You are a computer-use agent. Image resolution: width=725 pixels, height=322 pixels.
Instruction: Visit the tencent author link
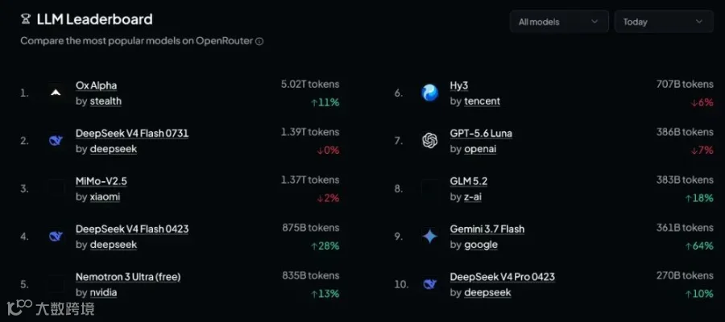pyautogui.click(x=482, y=101)
